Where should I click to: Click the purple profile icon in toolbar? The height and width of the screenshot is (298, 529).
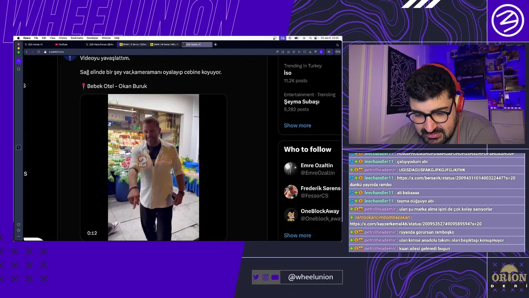pyautogui.click(x=321, y=52)
